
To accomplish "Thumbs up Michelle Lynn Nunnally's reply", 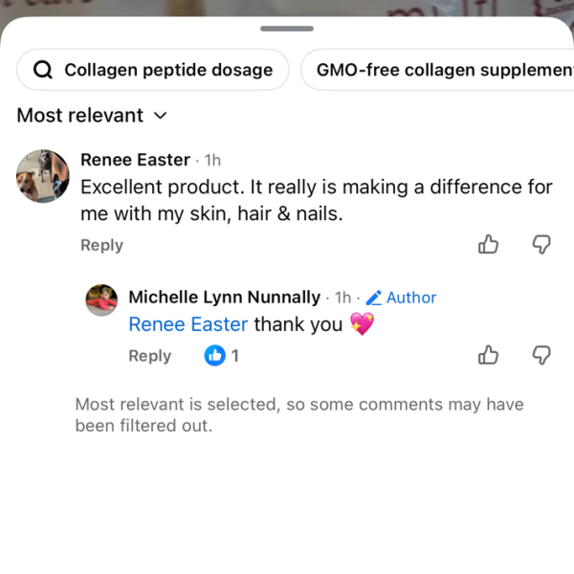I will (488, 356).
